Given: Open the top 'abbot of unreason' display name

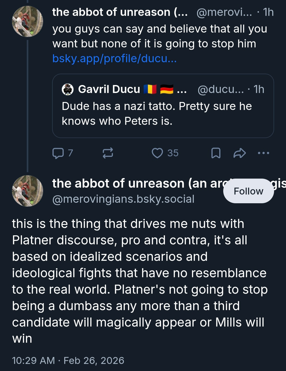Looking at the screenshot, I should click(120, 12).
